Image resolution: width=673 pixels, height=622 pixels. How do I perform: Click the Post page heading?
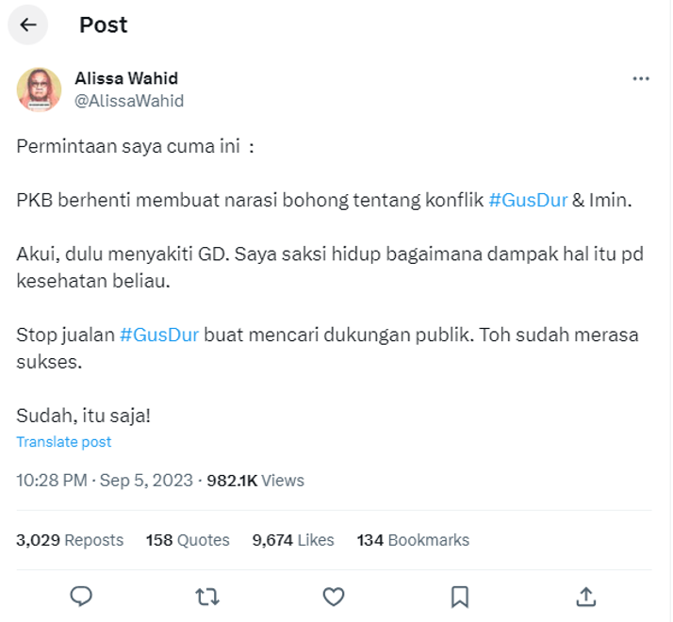click(x=104, y=25)
